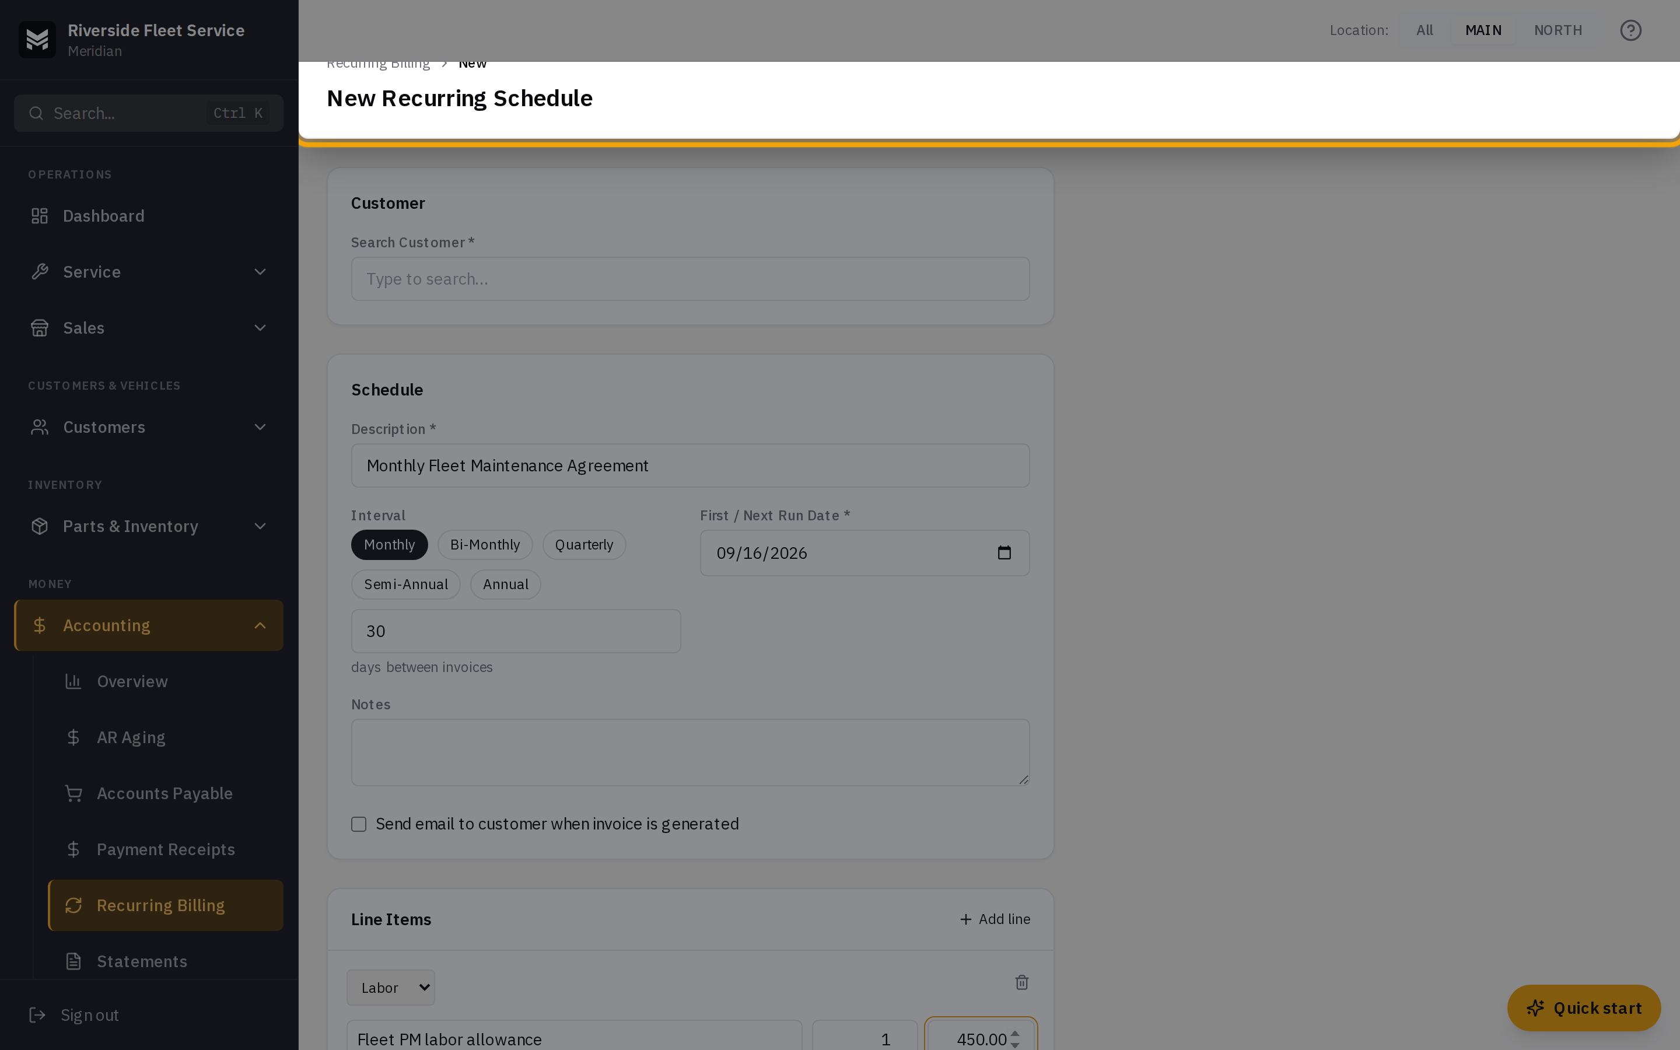The width and height of the screenshot is (1680, 1050).
Task: Expand the Service menu chevron
Action: click(260, 271)
